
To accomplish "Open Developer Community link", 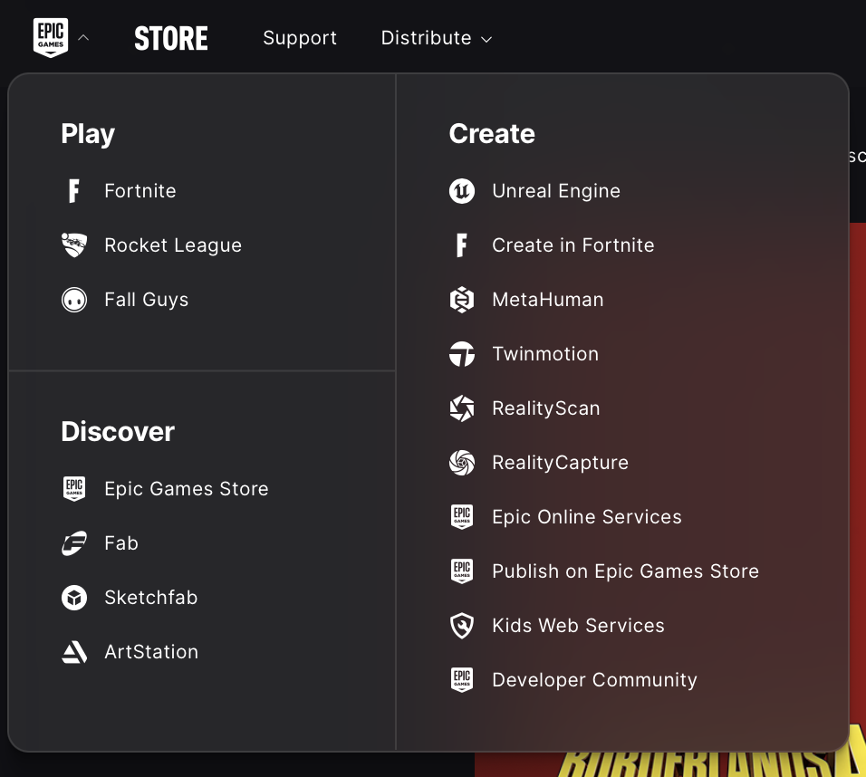I will [x=594, y=680].
